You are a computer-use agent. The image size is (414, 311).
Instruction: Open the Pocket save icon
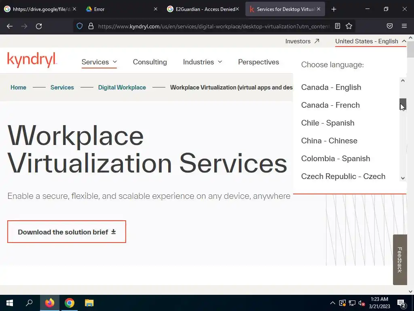pyautogui.click(x=389, y=26)
